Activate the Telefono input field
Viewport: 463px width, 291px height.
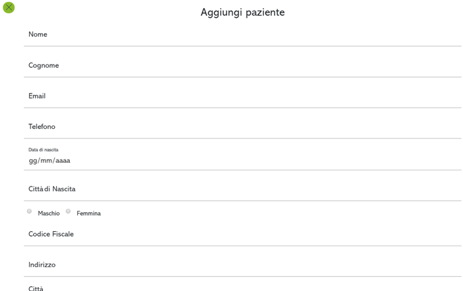pyautogui.click(x=243, y=127)
